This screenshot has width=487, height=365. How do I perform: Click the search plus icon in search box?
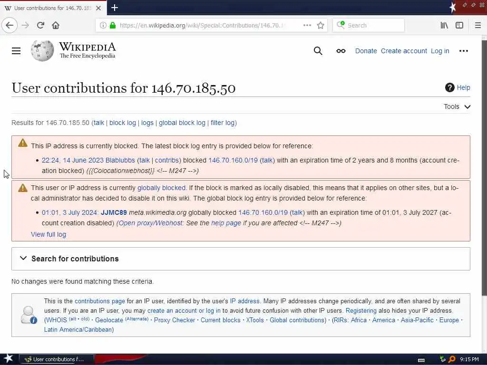[x=341, y=25]
